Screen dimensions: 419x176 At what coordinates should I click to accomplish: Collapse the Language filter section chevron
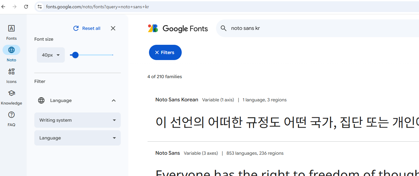[x=114, y=100]
